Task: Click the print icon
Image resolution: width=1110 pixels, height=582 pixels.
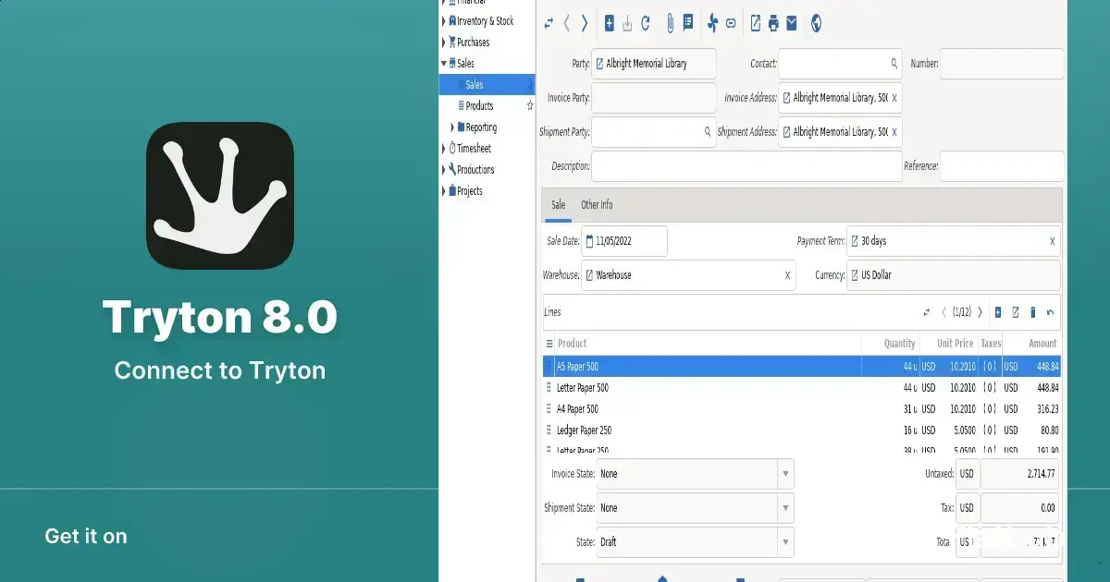Action: coord(773,24)
